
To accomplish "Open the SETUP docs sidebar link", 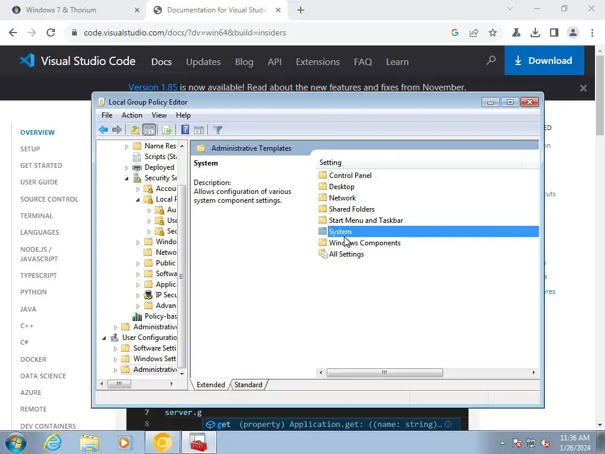I will pyautogui.click(x=30, y=149).
